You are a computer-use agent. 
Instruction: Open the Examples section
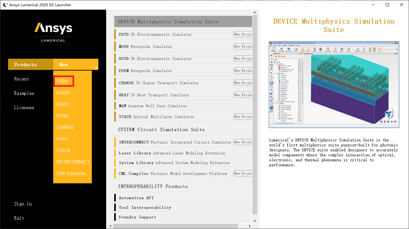click(x=24, y=93)
